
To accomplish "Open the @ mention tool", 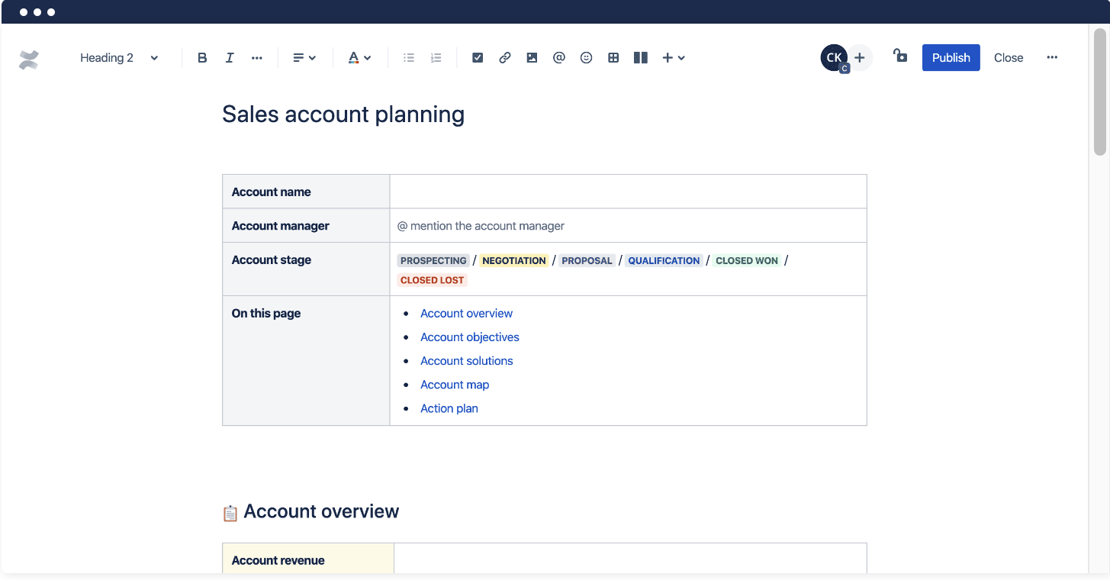I will [x=558, y=57].
